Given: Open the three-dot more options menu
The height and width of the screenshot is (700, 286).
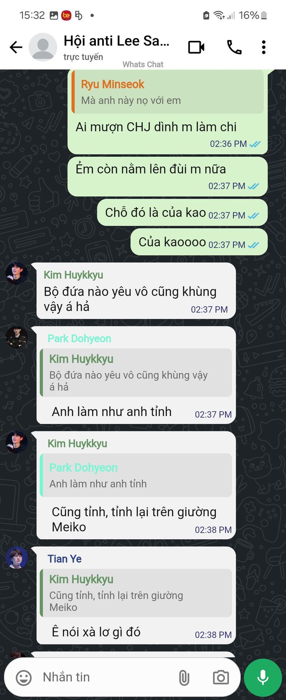Looking at the screenshot, I should point(264,47).
